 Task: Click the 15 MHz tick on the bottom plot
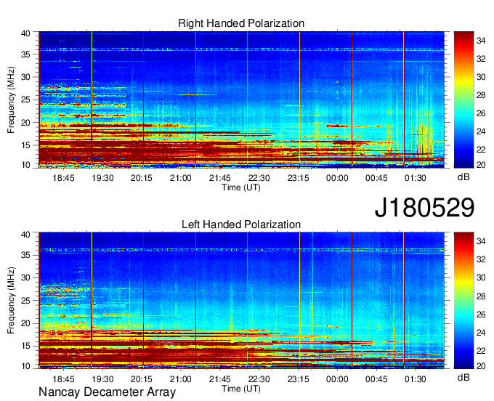pos(25,346)
